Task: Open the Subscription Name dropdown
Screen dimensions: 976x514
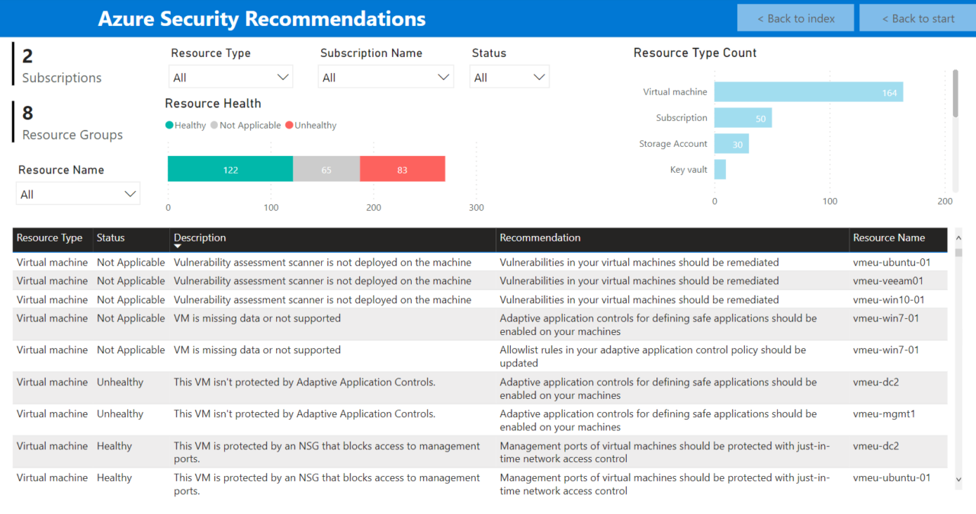Action: pyautogui.click(x=386, y=77)
